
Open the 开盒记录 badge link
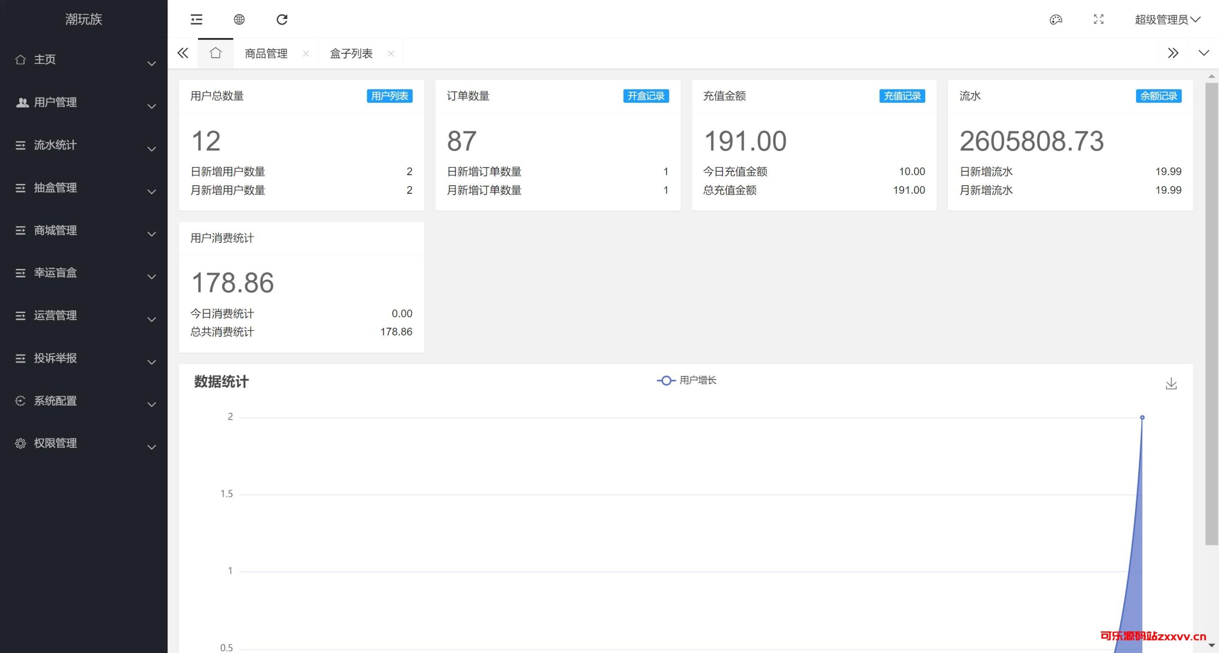646,96
